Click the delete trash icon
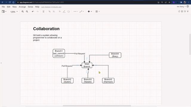This screenshot has width=191, height=107. point(44,12)
